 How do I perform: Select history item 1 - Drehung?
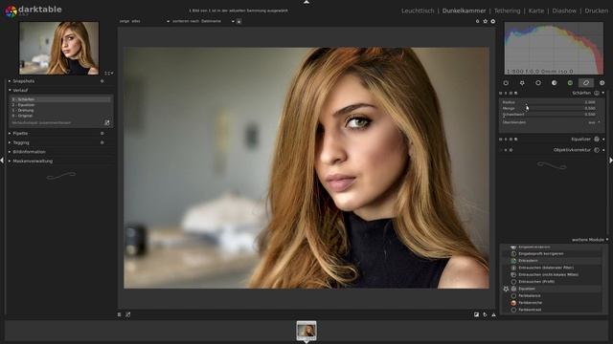(60, 111)
